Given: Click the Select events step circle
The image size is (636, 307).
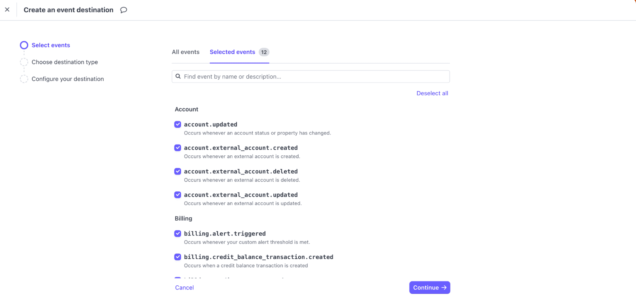Looking at the screenshot, I should (24, 45).
